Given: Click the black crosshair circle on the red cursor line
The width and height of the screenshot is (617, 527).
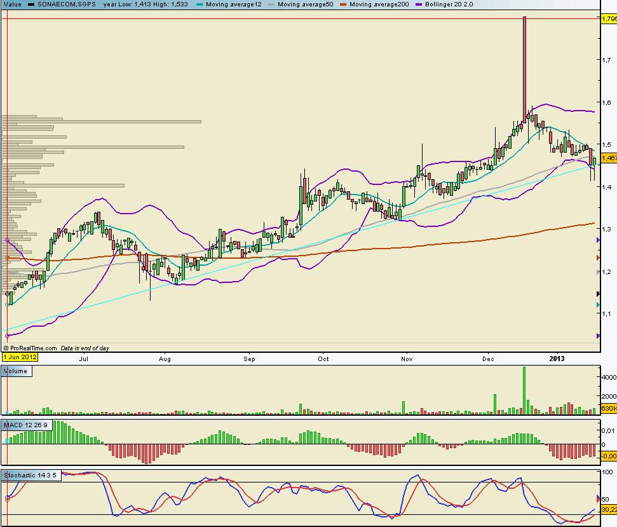Looking at the screenshot, I should click(x=7, y=294).
